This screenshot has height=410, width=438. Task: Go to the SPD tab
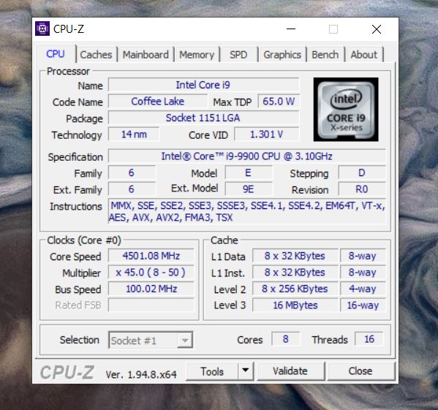[x=238, y=54]
